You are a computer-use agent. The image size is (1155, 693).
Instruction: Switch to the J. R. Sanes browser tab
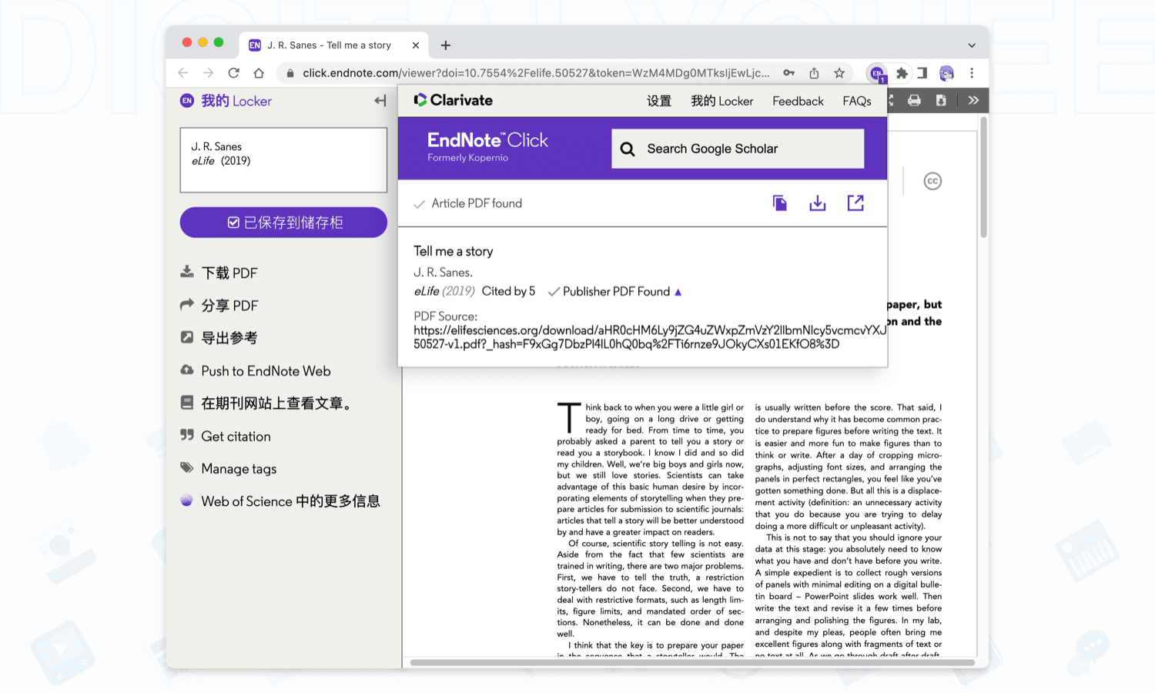pos(329,45)
